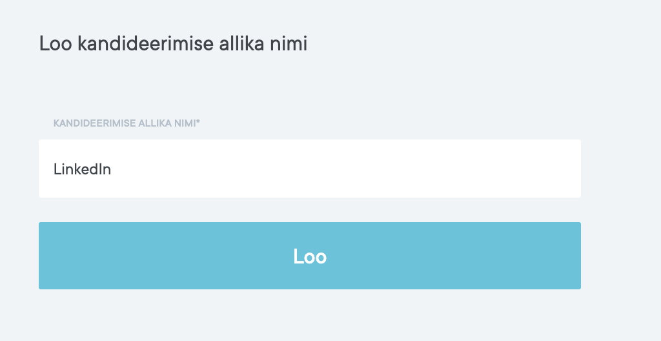Select the white text box containing LinkedIn
661x341 pixels.
[310, 169]
